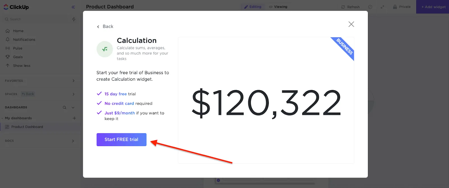Open the dashboard auto-refresh clock icon
This screenshot has width=449, height=188.
click(x=370, y=7)
